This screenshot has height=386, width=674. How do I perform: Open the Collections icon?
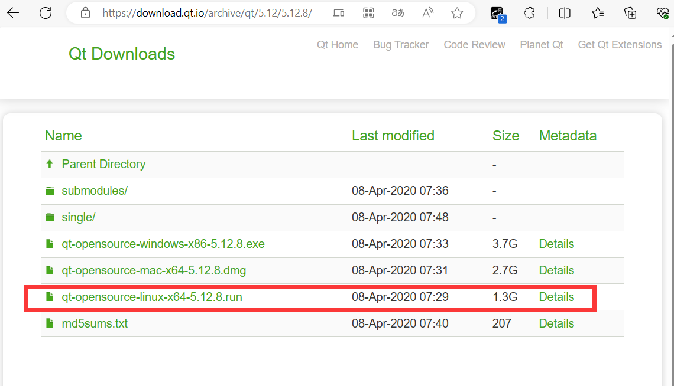(x=630, y=13)
